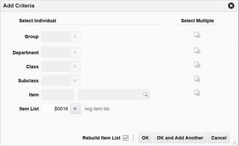Expand the Subclass dropdown
The width and height of the screenshot is (239, 146).
tap(75, 81)
